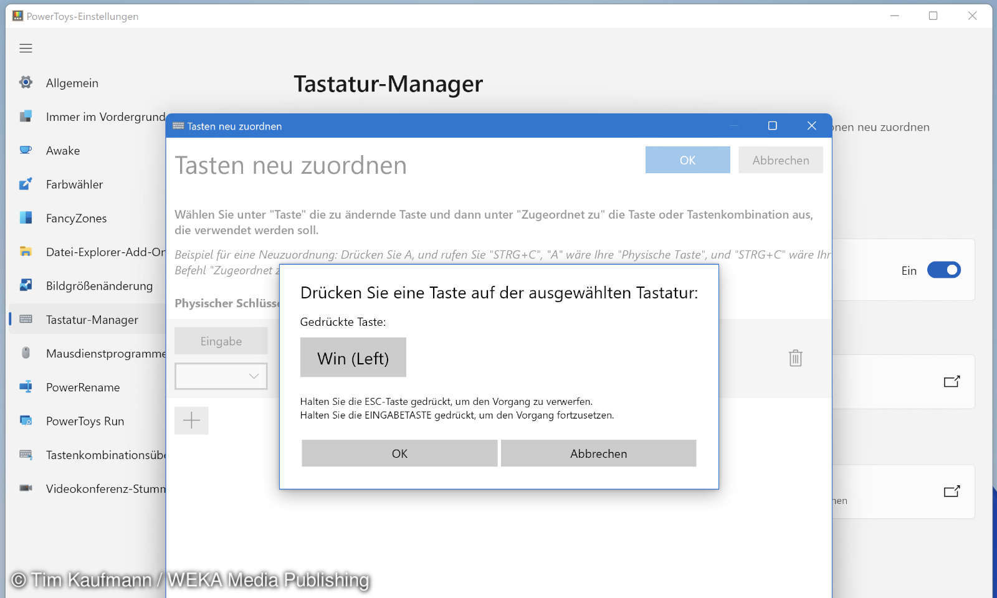Switch to Tastenkombinationsübersicht in the sidebar
The width and height of the screenshot is (997, 598).
coord(26,455)
